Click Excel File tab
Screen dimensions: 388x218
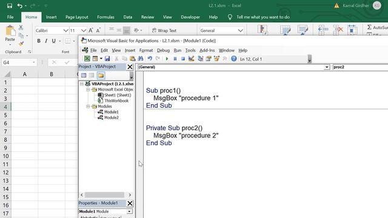point(10,17)
